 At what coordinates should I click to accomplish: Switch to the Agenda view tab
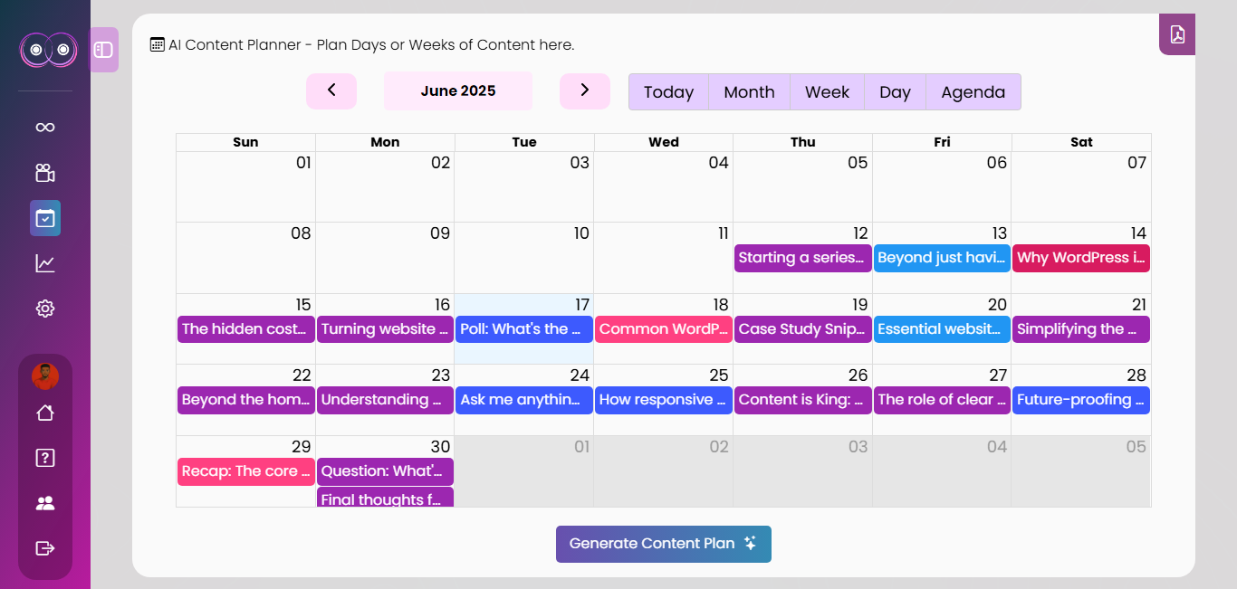[x=973, y=92]
